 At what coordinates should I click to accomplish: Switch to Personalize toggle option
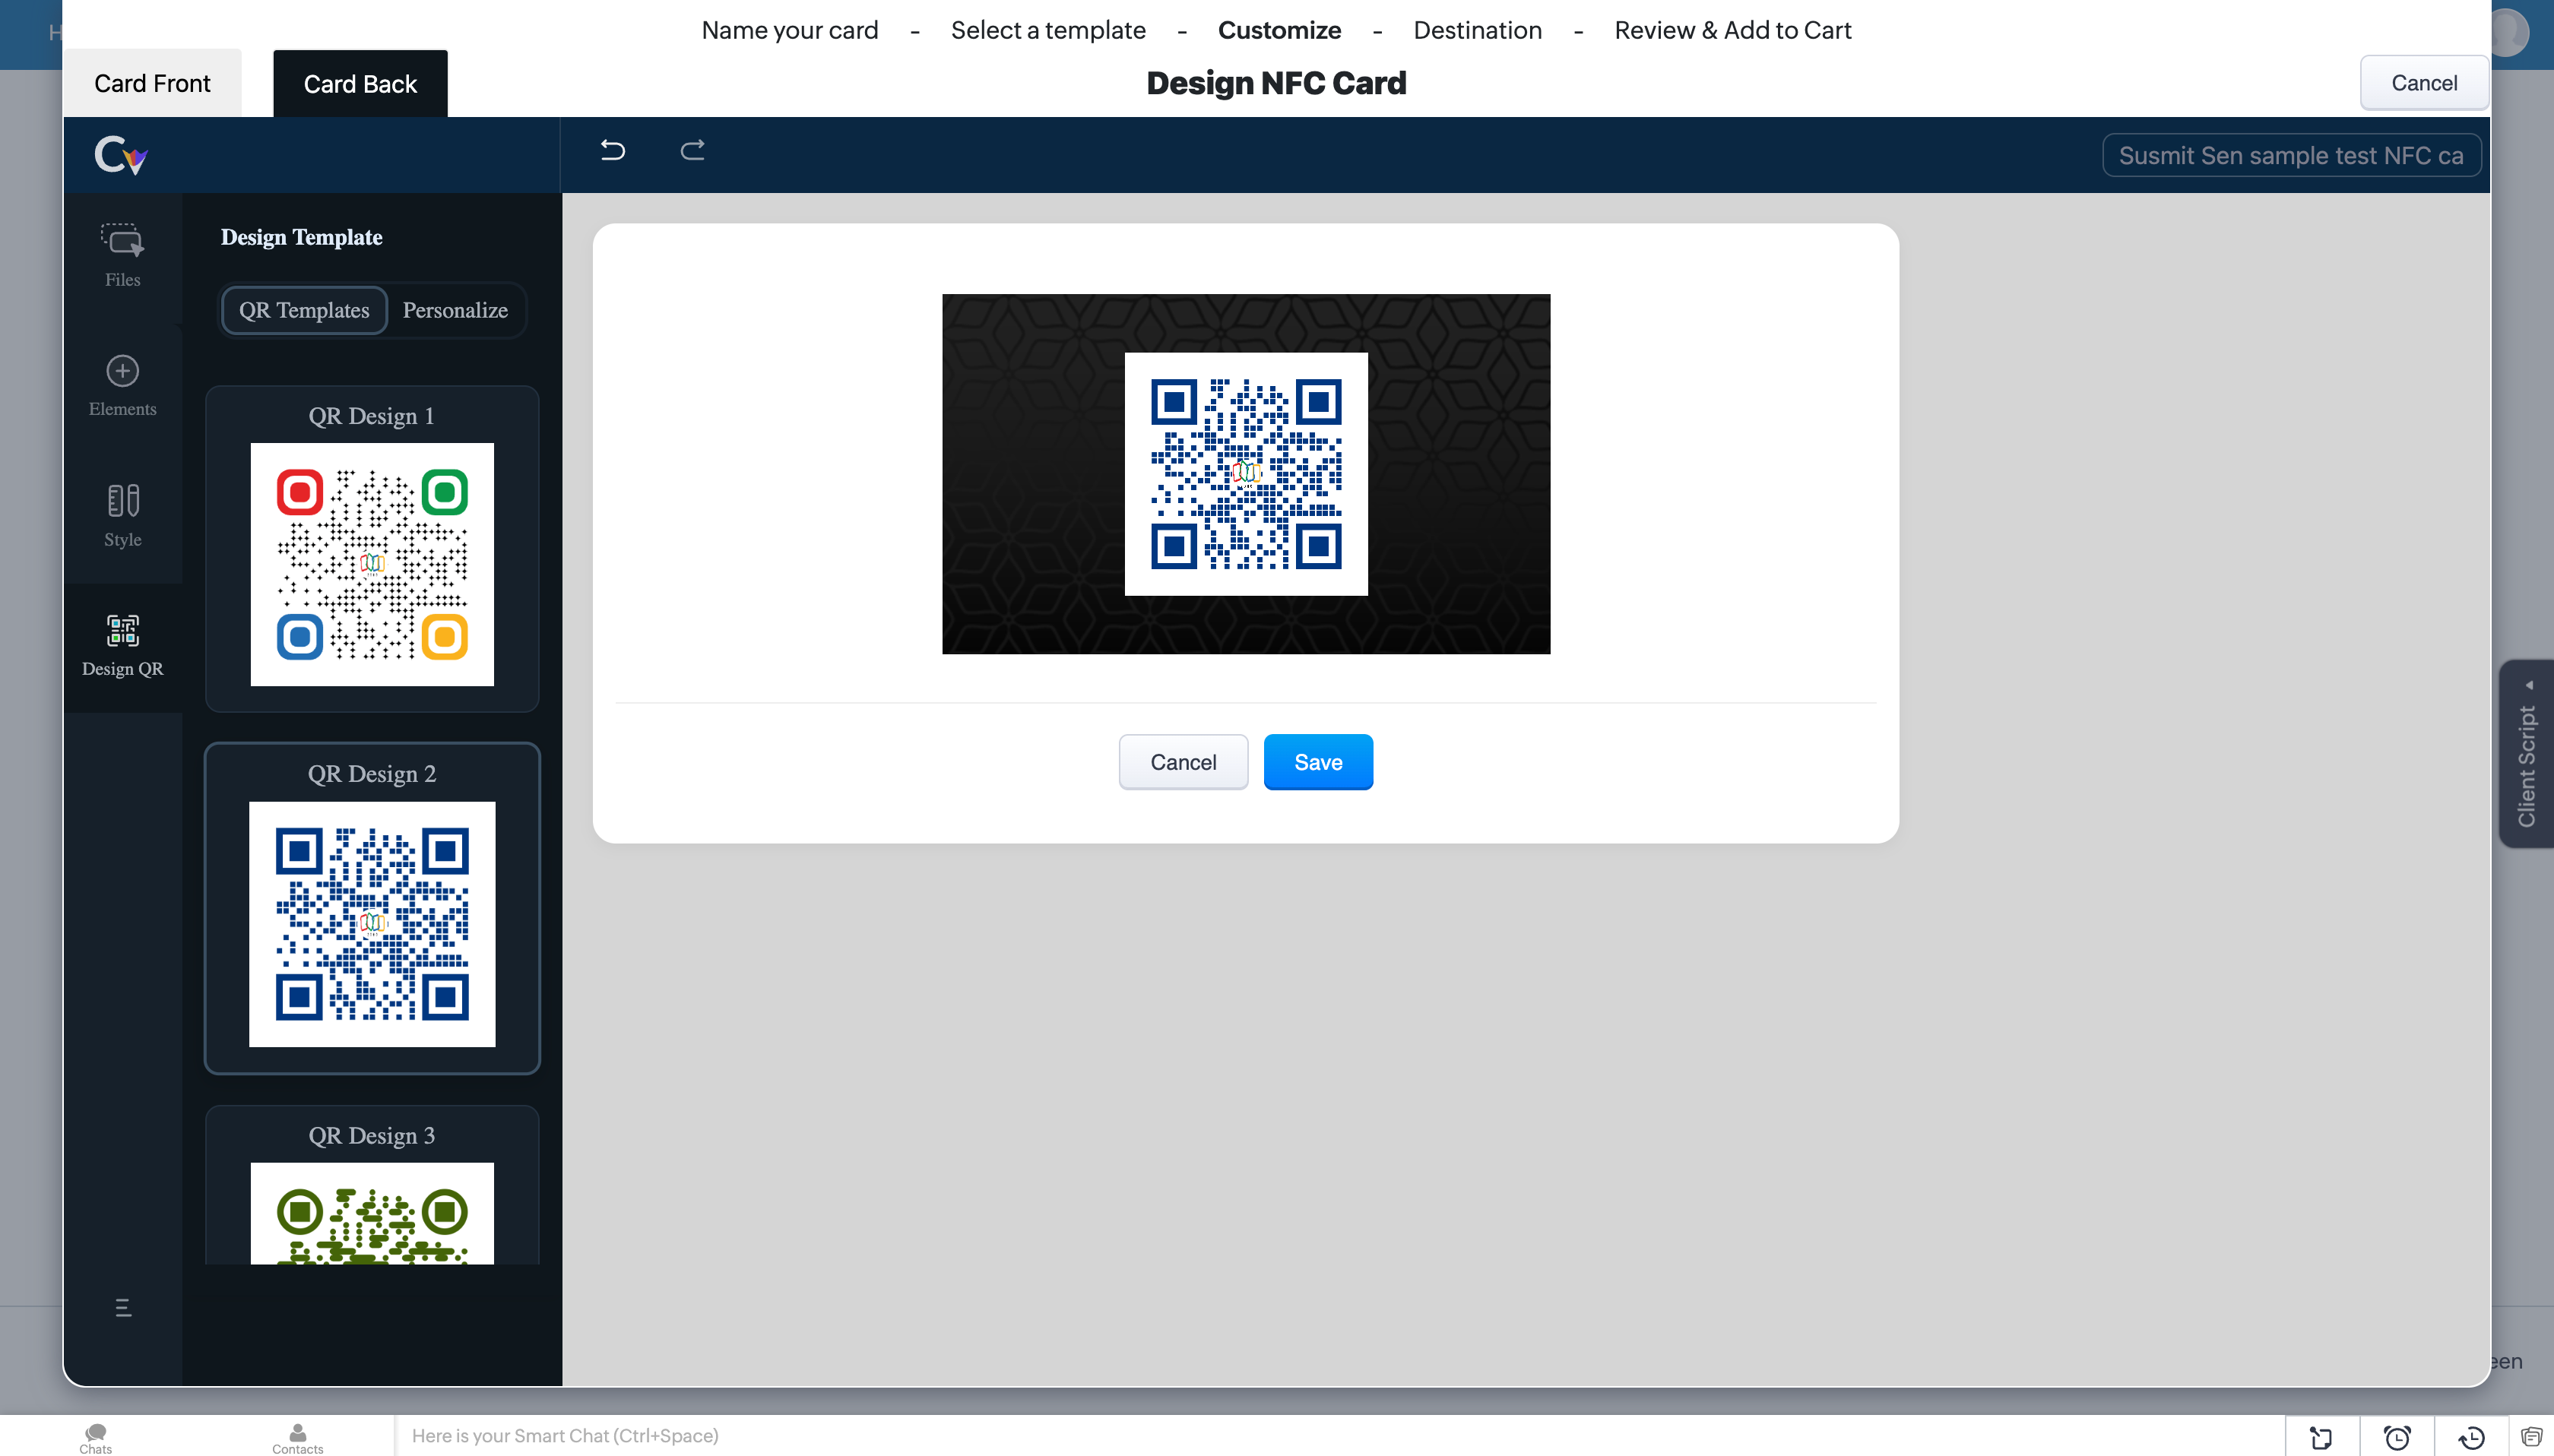pos(455,310)
